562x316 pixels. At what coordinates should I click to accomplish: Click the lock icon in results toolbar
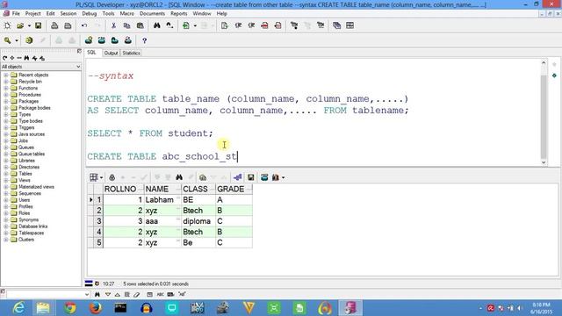[x=112, y=177]
